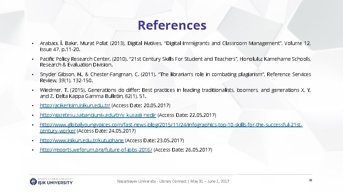Click the Access Date: 23.05.2017 text
Screen dimensions: 343x193
(x=154, y=140)
